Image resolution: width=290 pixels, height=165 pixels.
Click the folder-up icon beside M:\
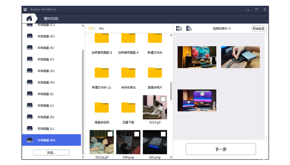[x=92, y=29]
